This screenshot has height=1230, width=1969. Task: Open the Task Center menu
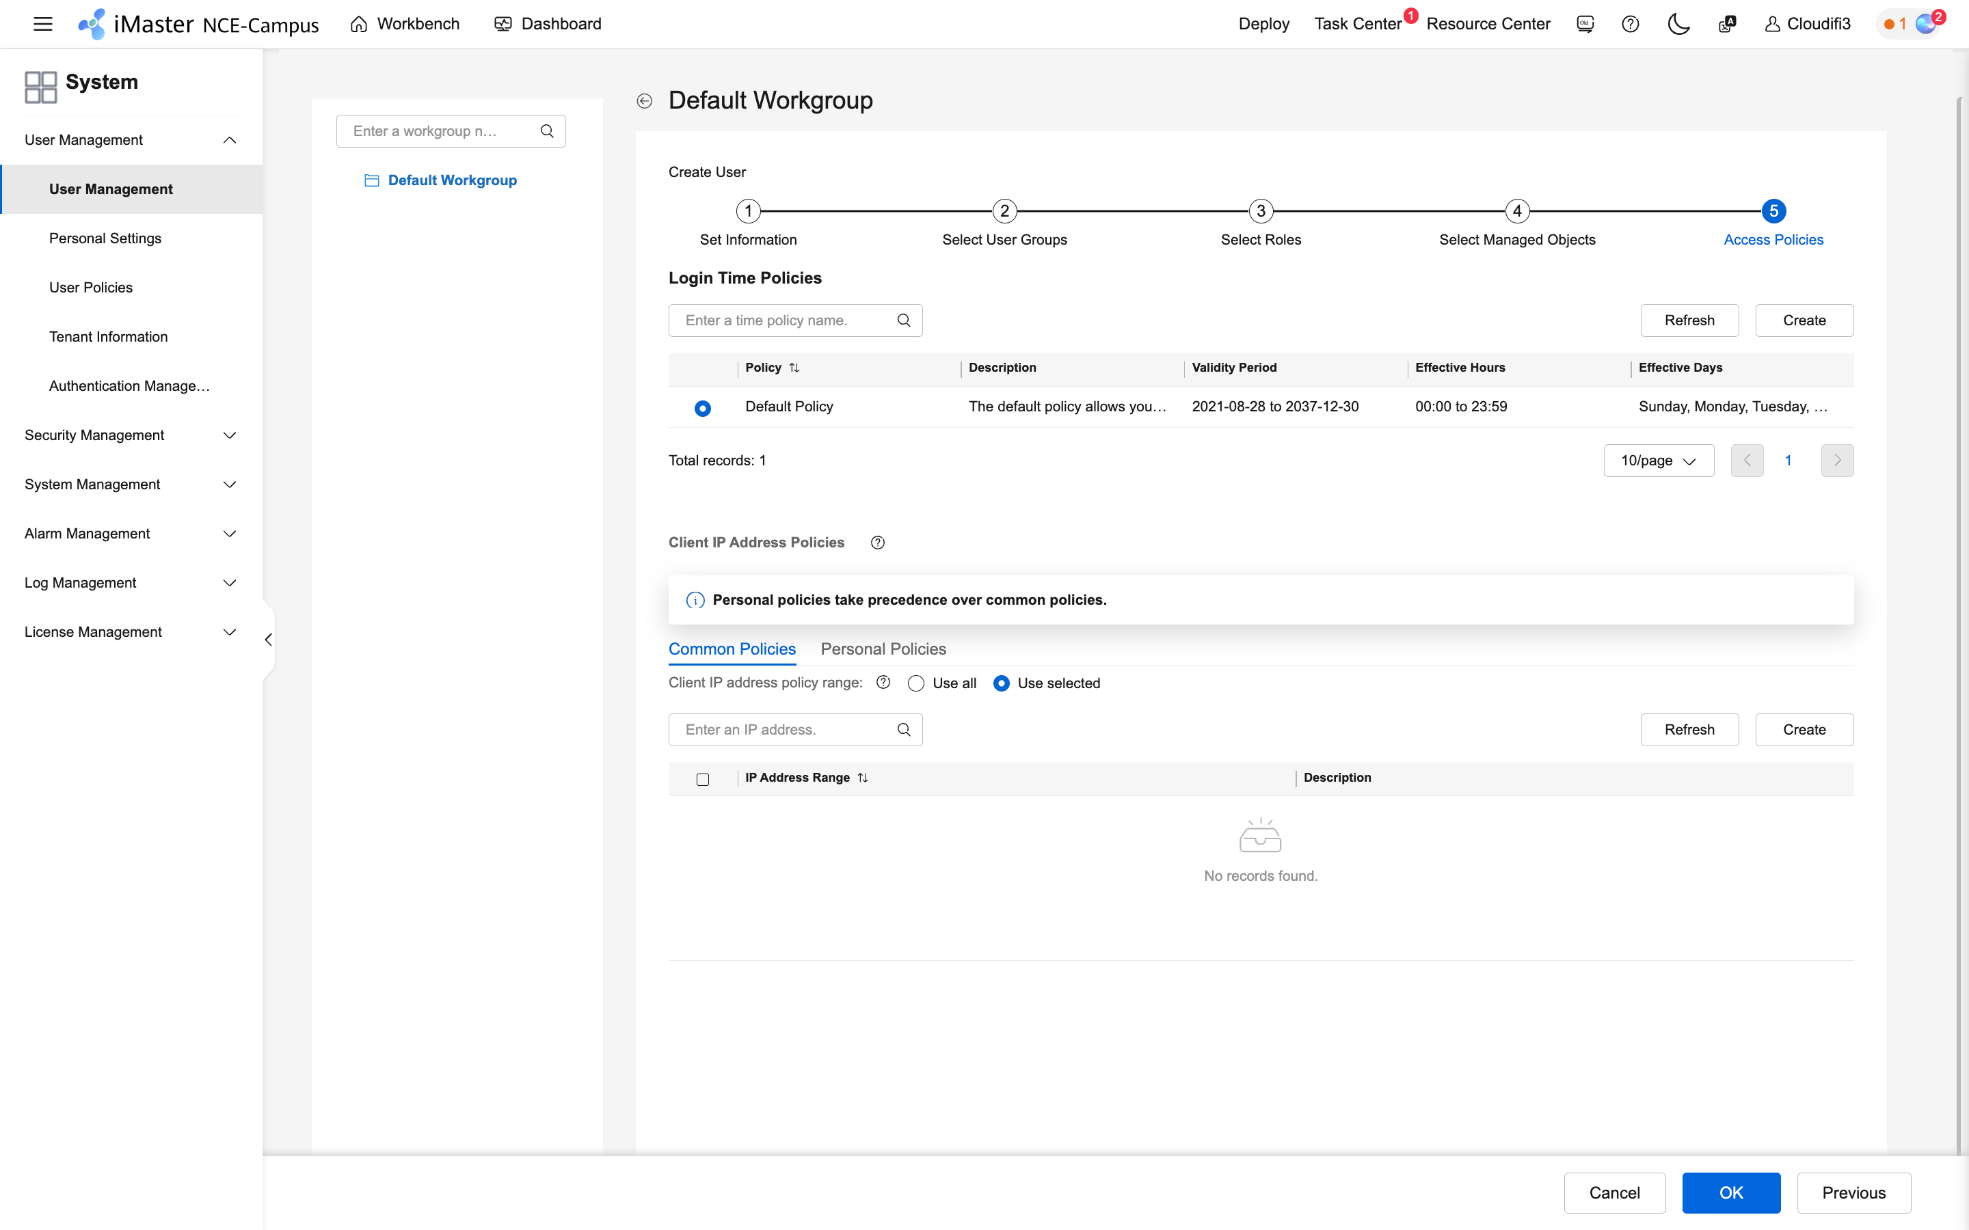coord(1357,24)
